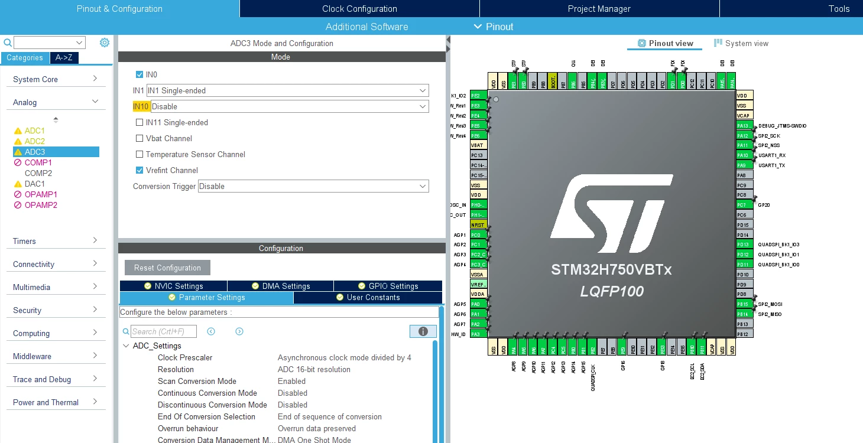Image resolution: width=863 pixels, height=443 pixels.
Task: Select pin NRST on the chip
Action: (479, 225)
